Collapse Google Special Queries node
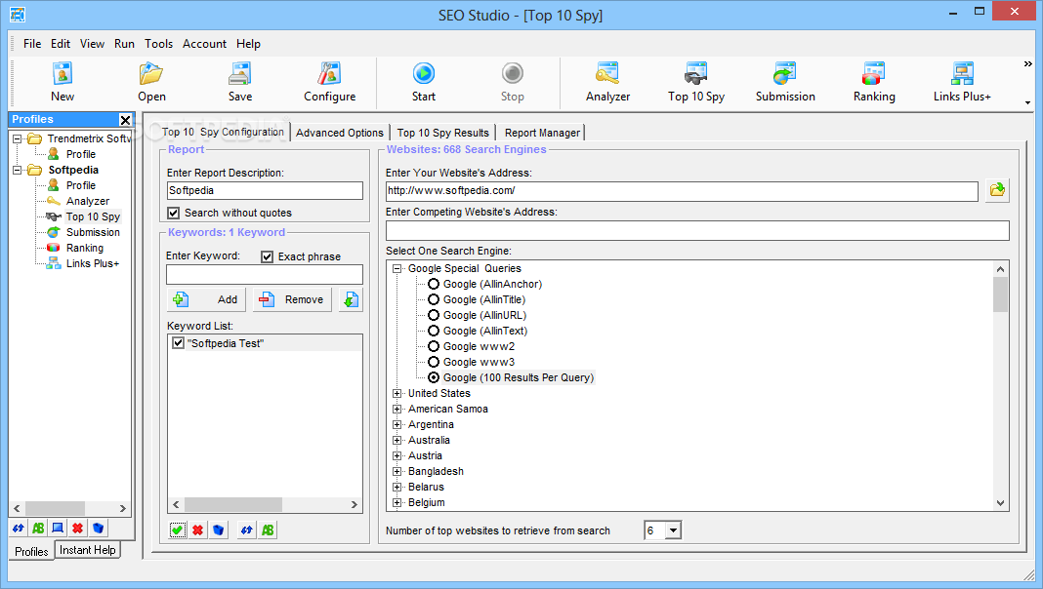This screenshot has height=589, width=1043. (x=397, y=268)
